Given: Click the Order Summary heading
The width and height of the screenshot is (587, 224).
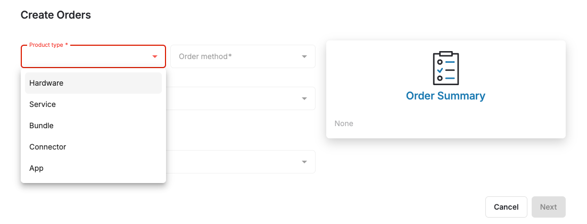Looking at the screenshot, I should (x=445, y=96).
